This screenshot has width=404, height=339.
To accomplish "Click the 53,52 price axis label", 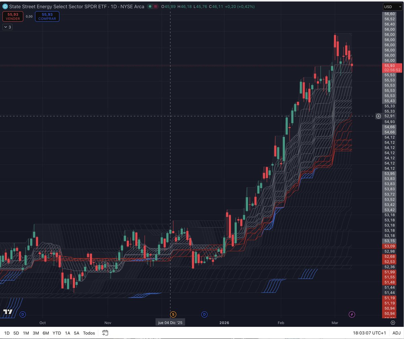I will tap(390, 199).
